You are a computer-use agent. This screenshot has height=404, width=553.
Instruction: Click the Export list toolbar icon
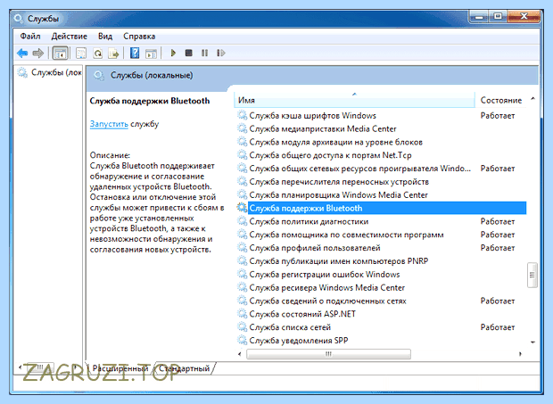click(x=113, y=54)
